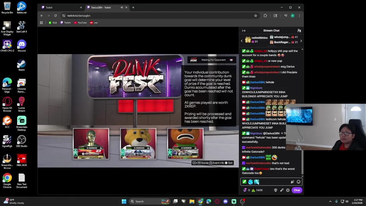Open the chat community users list
Viewport: 366px width, 206px height.
point(299,31)
